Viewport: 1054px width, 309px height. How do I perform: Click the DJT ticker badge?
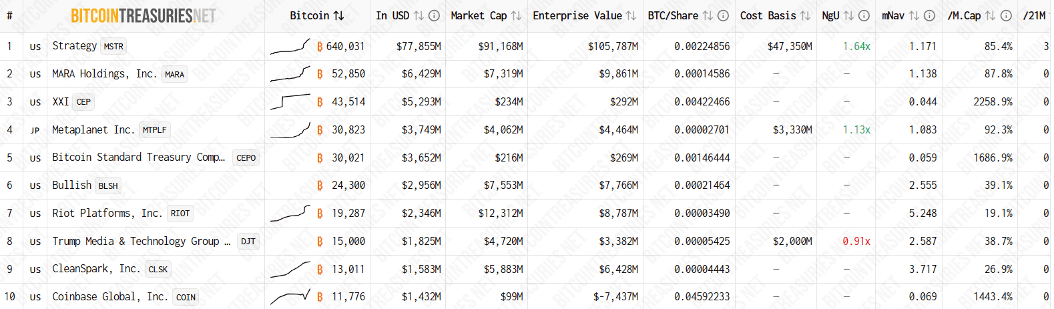(248, 242)
